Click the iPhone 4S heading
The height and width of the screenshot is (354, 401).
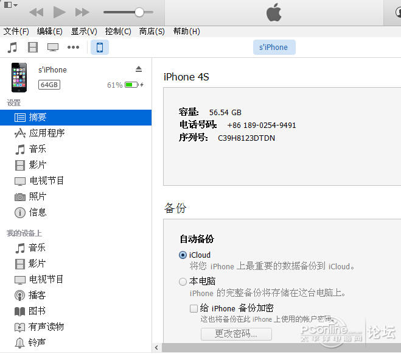click(x=186, y=77)
